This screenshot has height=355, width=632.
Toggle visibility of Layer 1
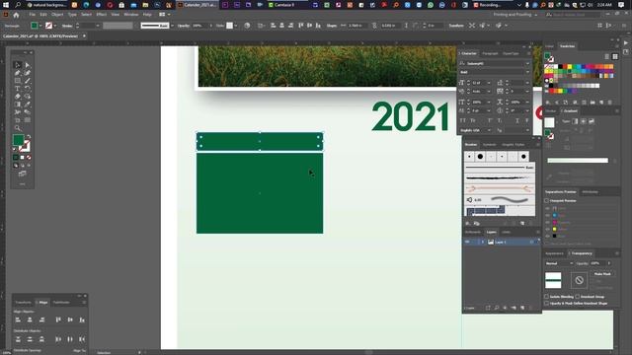coord(467,242)
